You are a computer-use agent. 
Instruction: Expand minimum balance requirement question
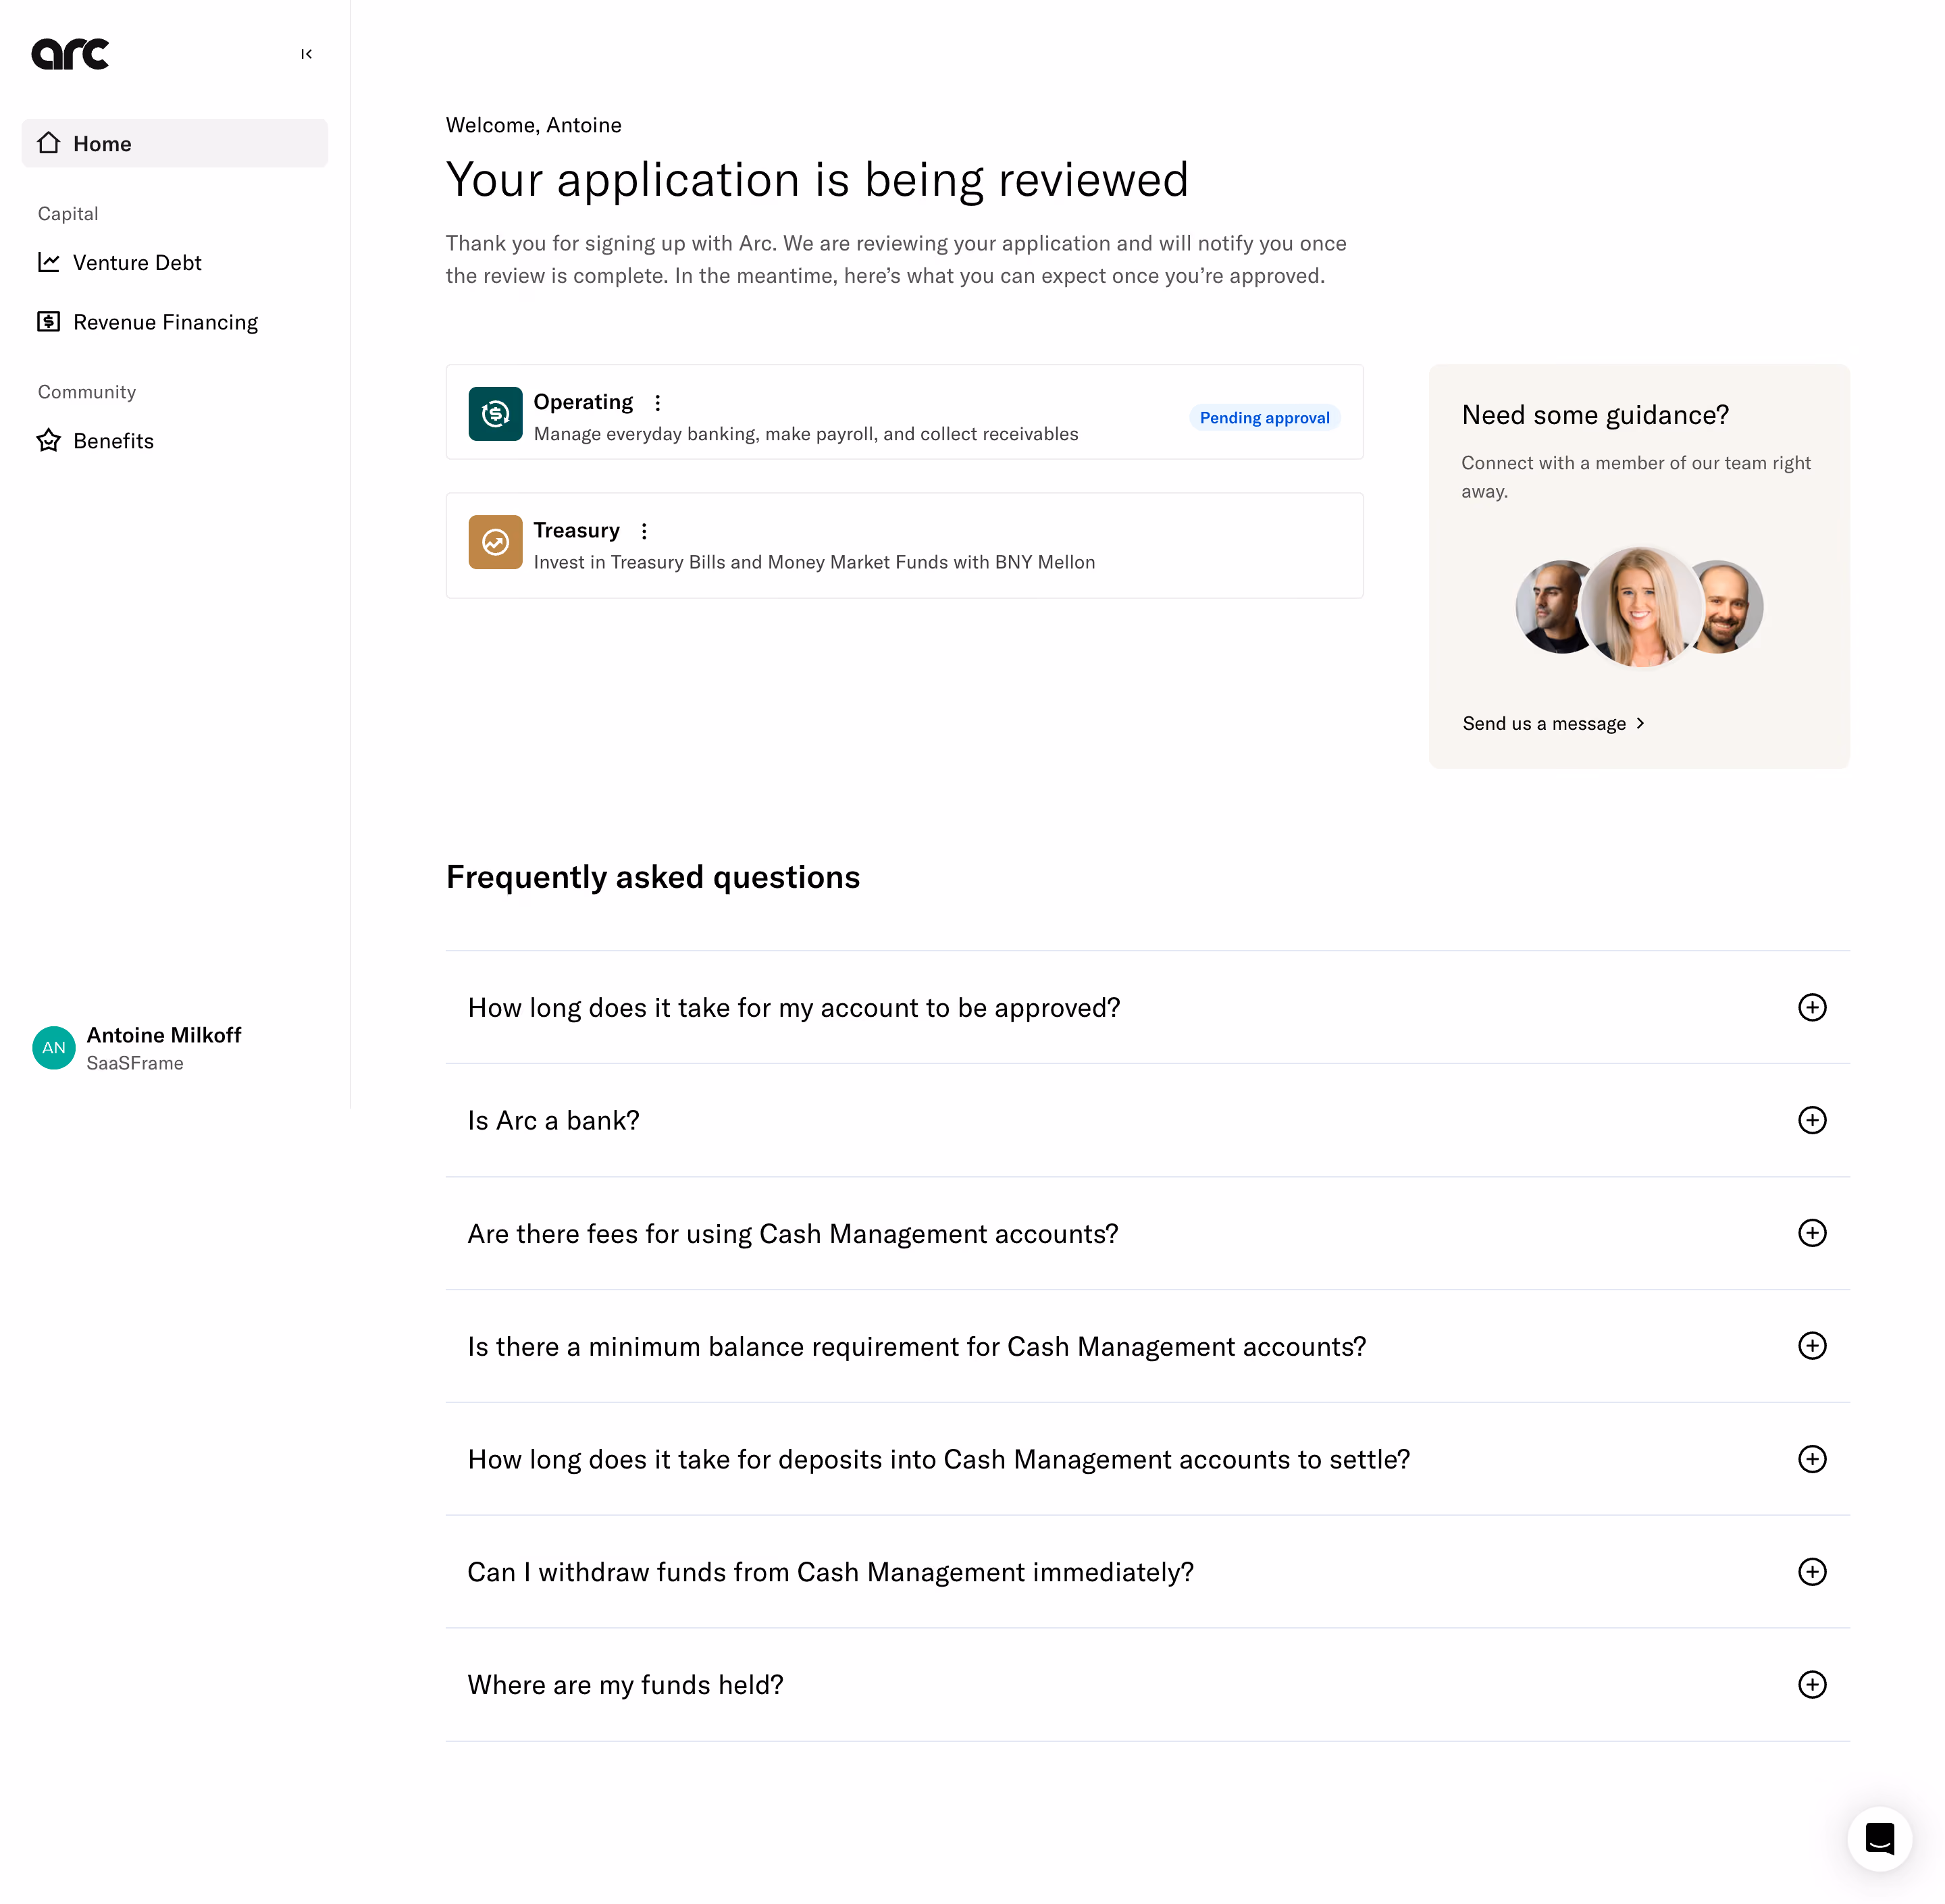[x=1147, y=1346]
